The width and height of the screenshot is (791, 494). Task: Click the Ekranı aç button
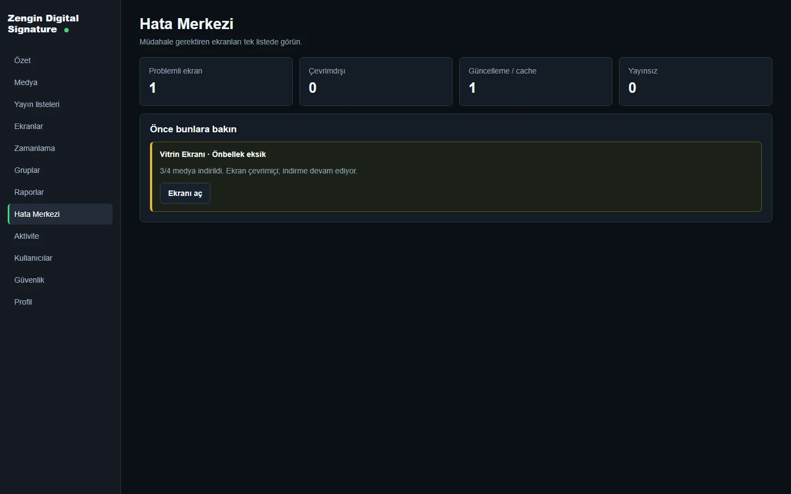click(185, 193)
